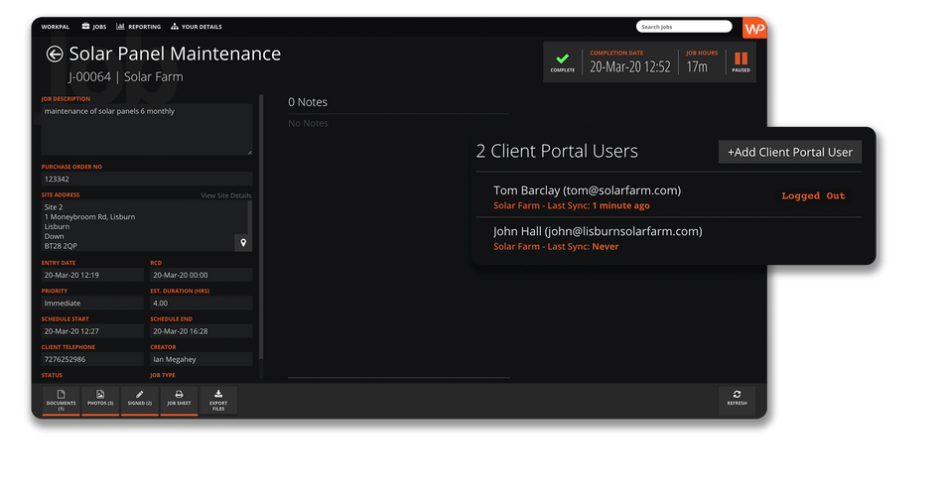Click the Completion Date 20-Mar-20 12:52
This screenshot has height=487, width=942.
point(629,66)
